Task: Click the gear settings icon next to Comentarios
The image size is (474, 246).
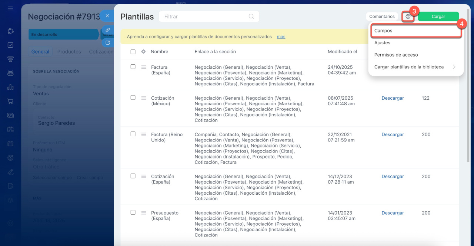Action: click(x=408, y=17)
